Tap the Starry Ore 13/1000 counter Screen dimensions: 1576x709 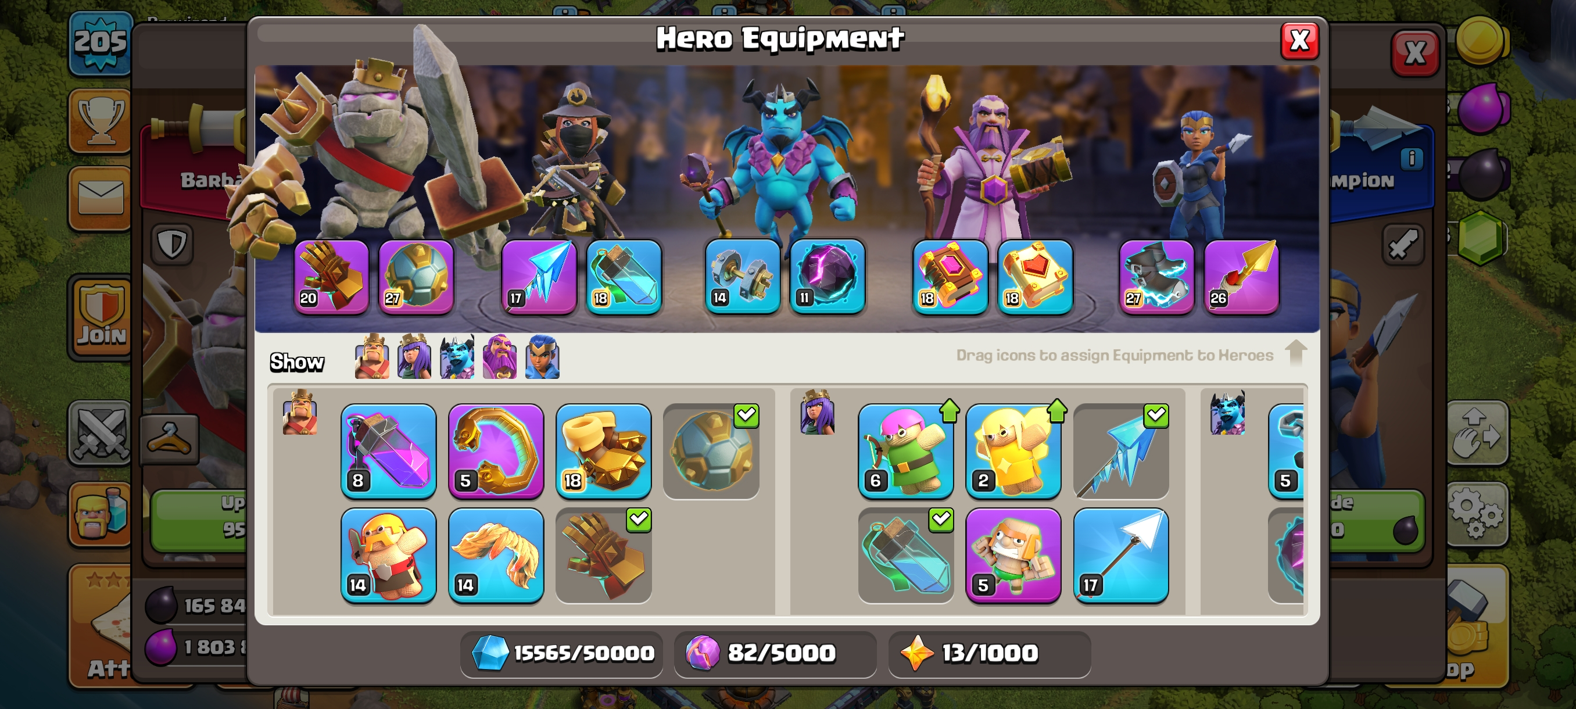pyautogui.click(x=989, y=653)
